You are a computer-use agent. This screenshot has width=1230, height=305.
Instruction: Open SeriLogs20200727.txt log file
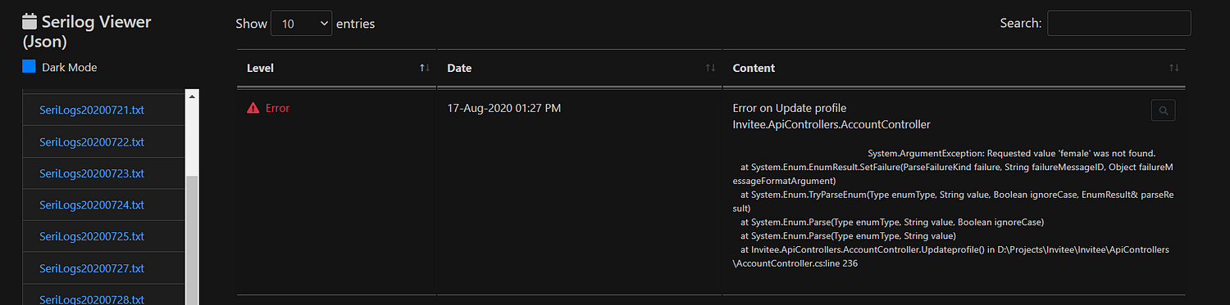pos(92,268)
